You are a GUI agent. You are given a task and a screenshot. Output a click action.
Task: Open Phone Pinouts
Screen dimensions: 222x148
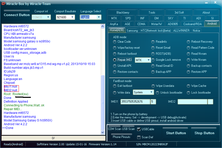122,137
